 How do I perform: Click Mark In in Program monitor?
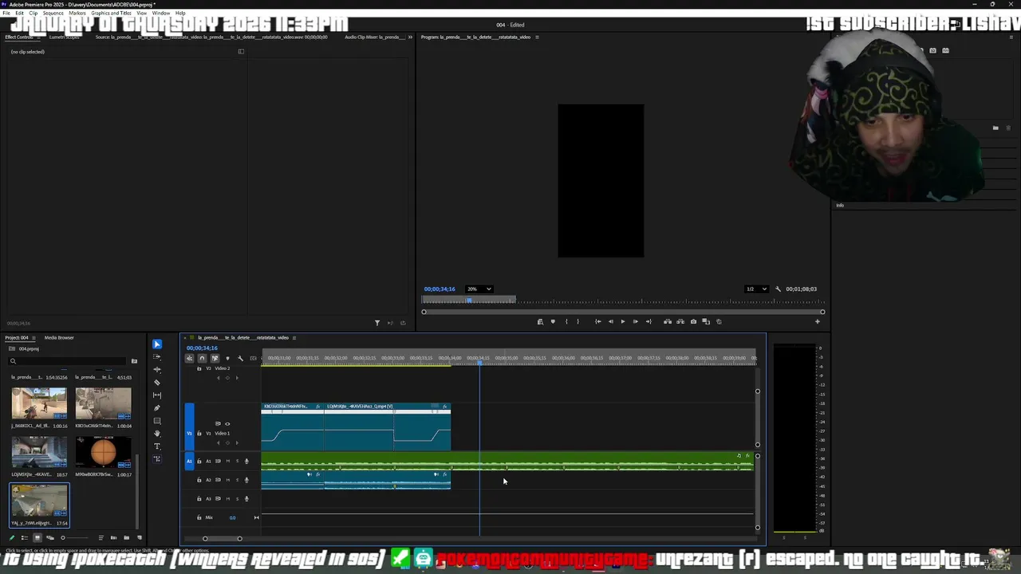tap(566, 321)
